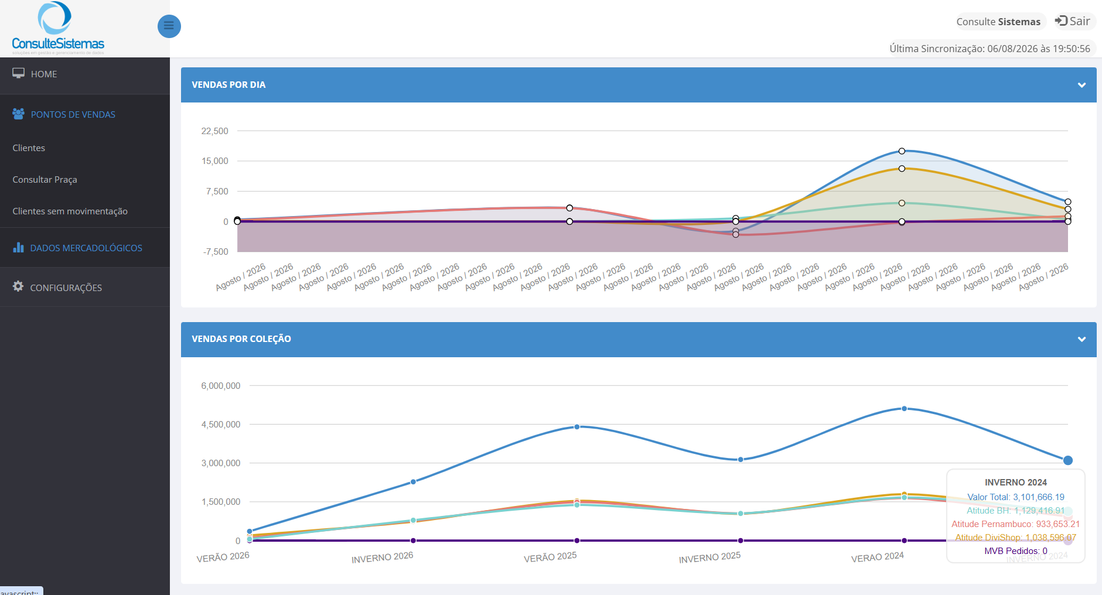Image resolution: width=1102 pixels, height=595 pixels.
Task: Click the purple MVB Pedidos VERÃO 2025 point
Action: 577,541
